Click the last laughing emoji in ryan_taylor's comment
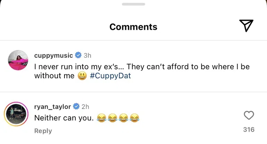The height and width of the screenshot is (144, 267). pos(135,118)
